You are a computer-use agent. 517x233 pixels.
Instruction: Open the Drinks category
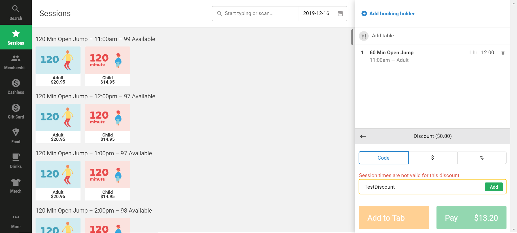coord(16,161)
